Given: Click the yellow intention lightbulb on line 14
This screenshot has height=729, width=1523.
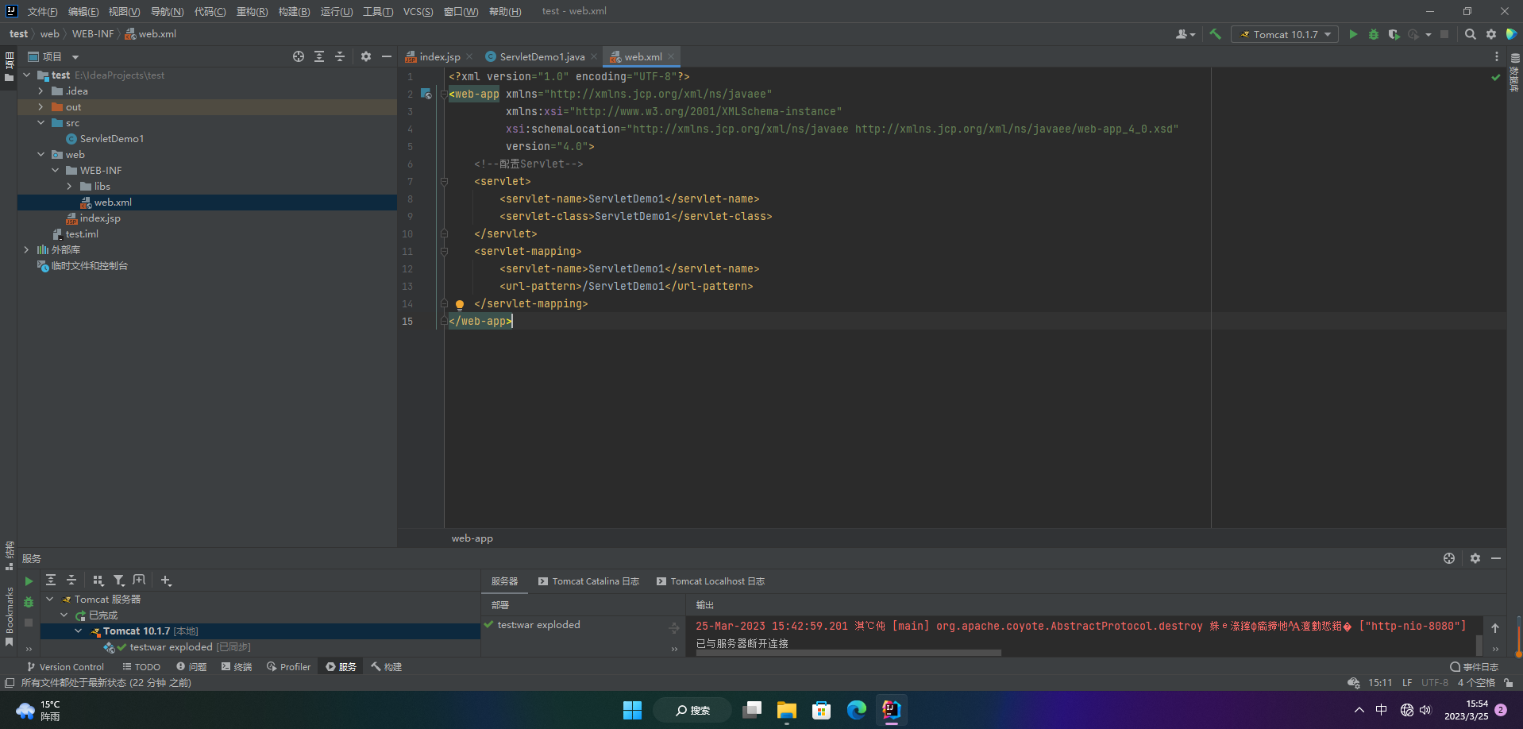Looking at the screenshot, I should 459,304.
